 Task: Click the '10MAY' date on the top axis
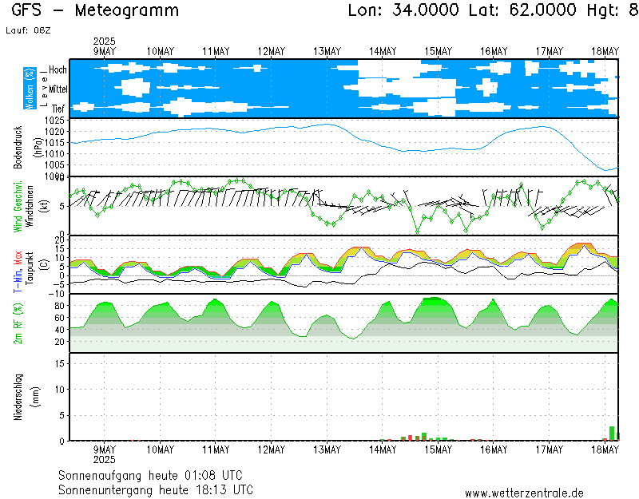point(161,52)
